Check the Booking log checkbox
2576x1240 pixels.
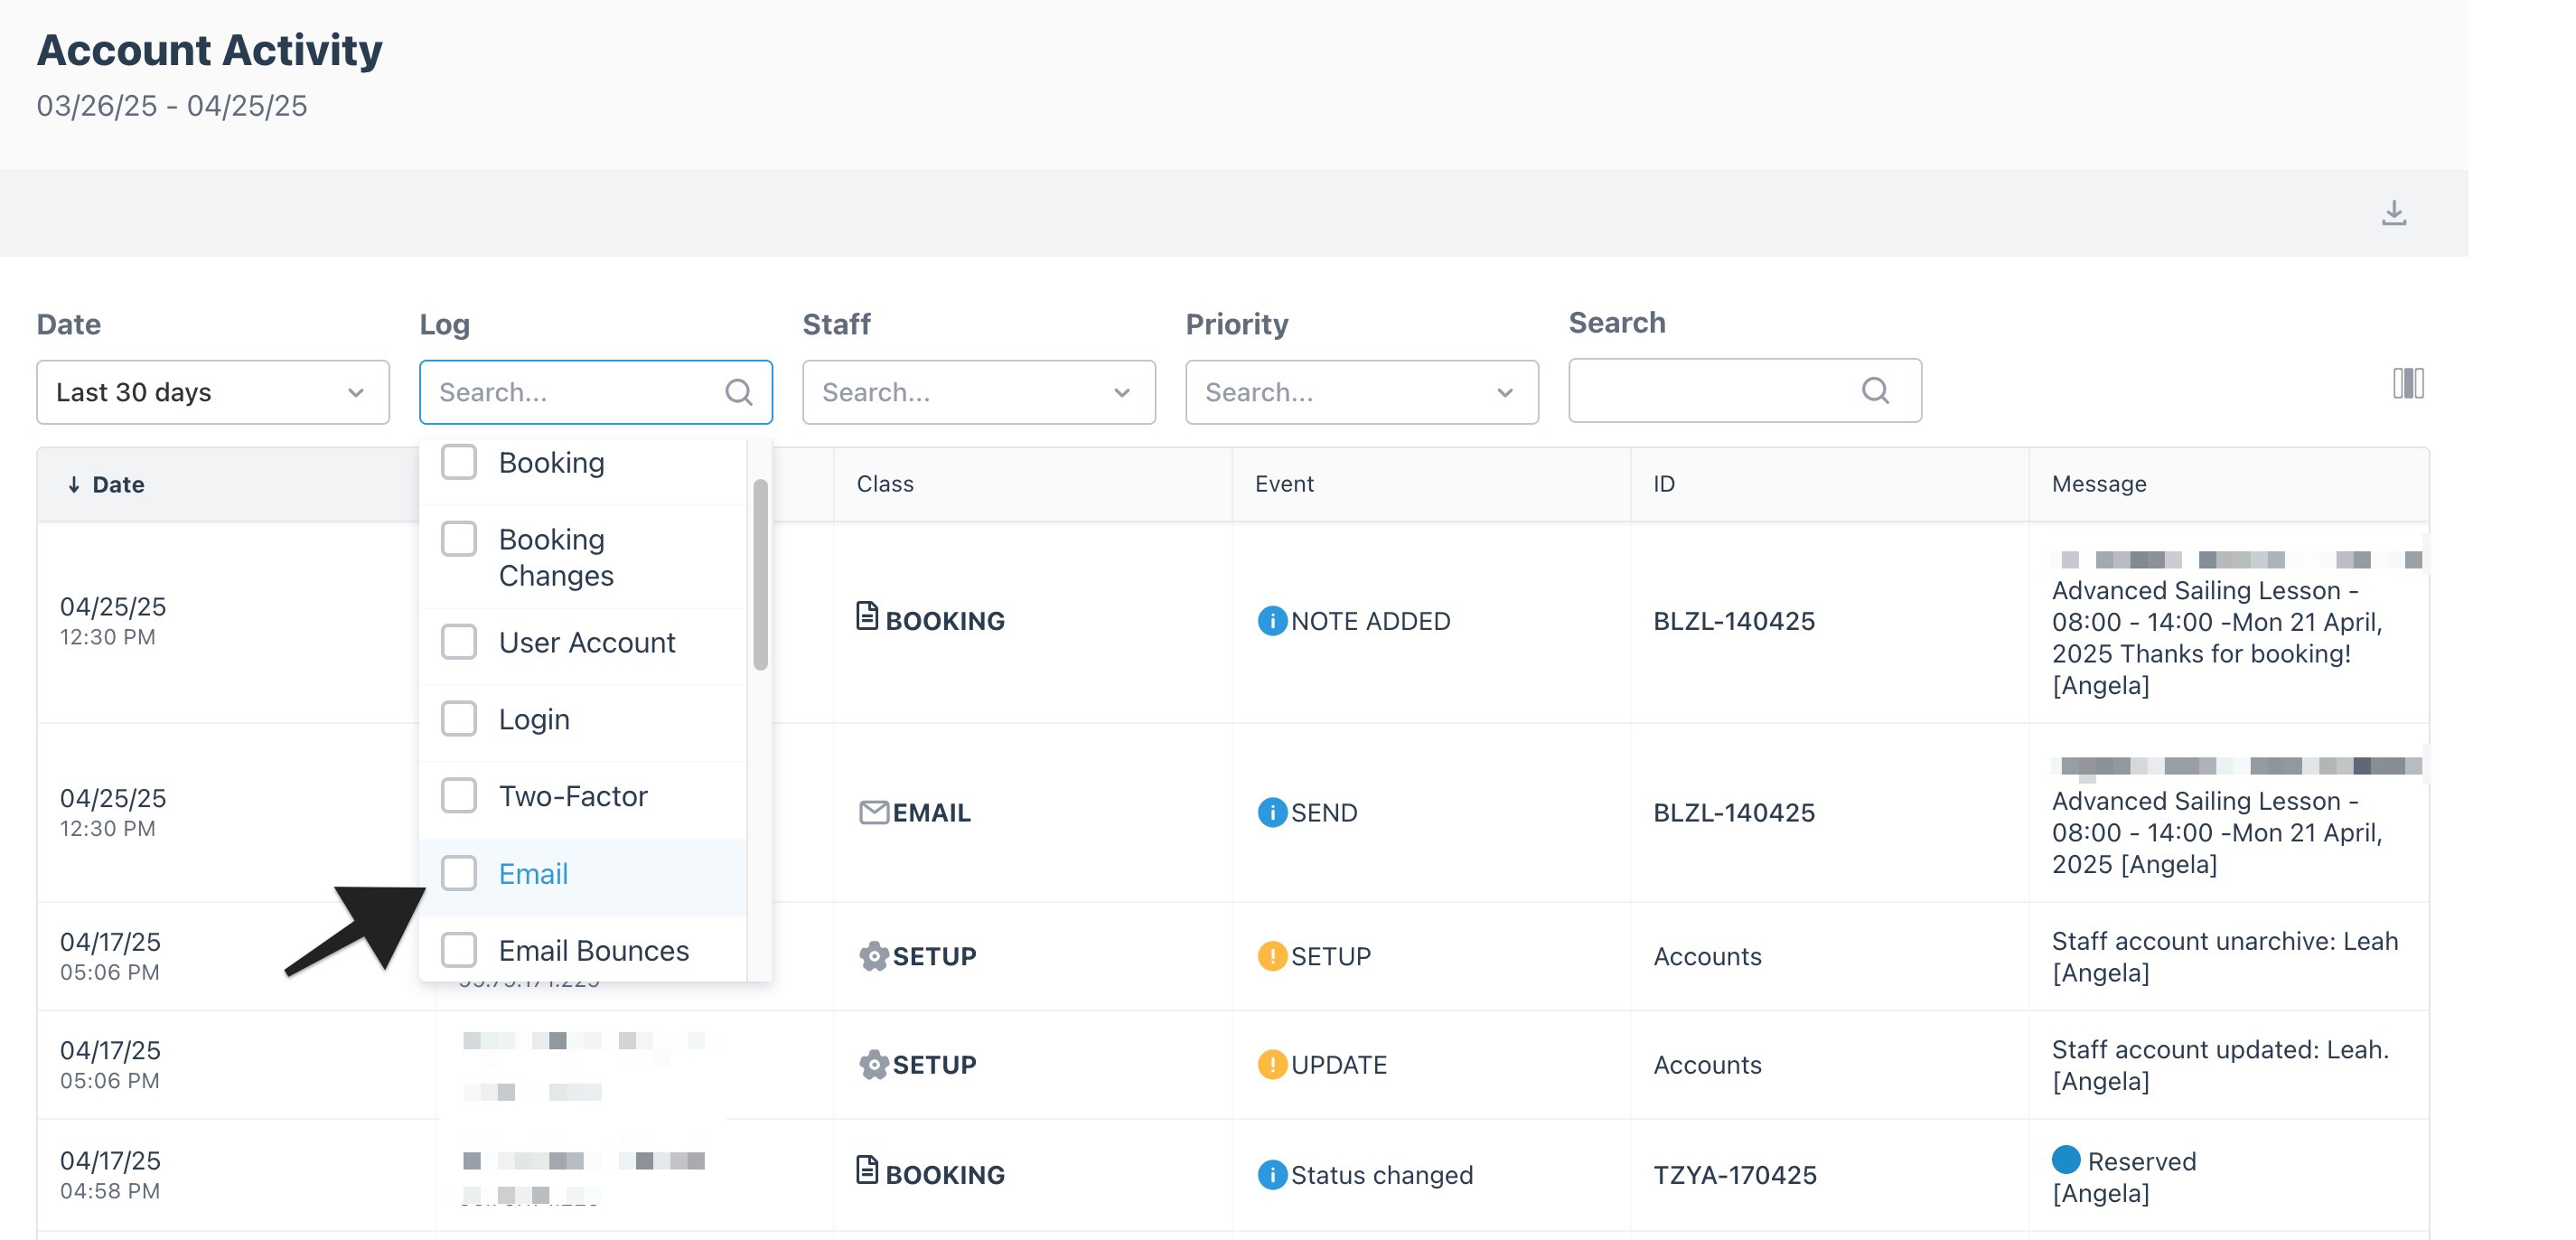click(459, 462)
